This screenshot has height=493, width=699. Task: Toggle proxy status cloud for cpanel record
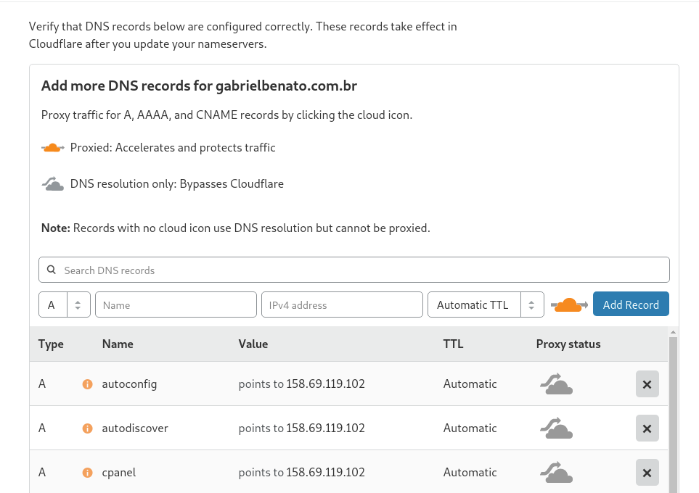coord(556,472)
